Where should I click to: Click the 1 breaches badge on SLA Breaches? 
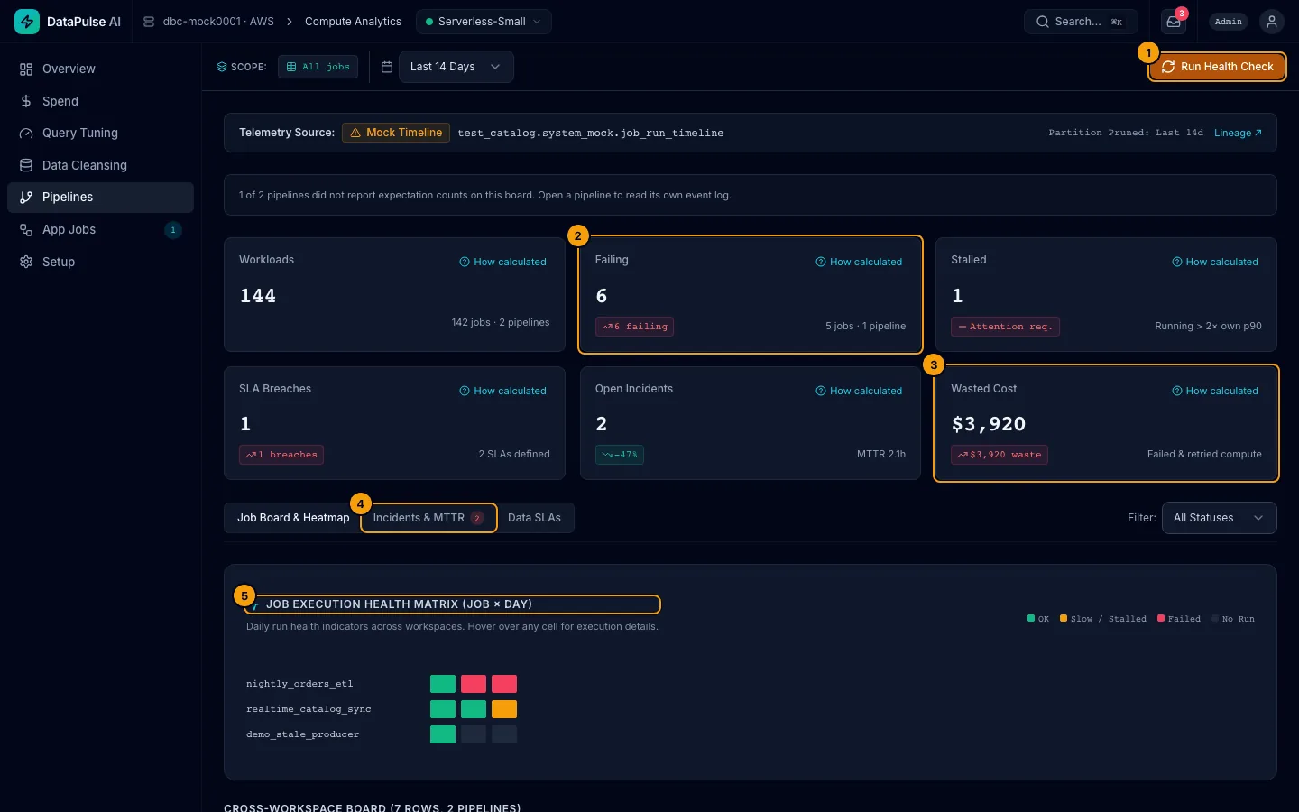(281, 455)
